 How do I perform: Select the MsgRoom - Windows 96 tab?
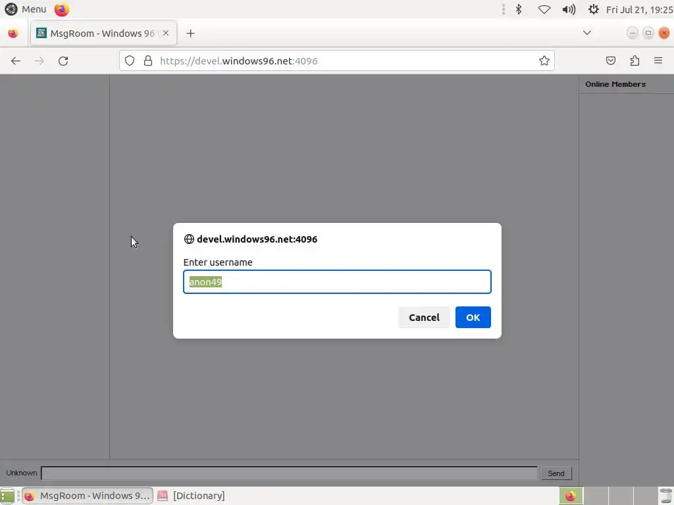103,33
